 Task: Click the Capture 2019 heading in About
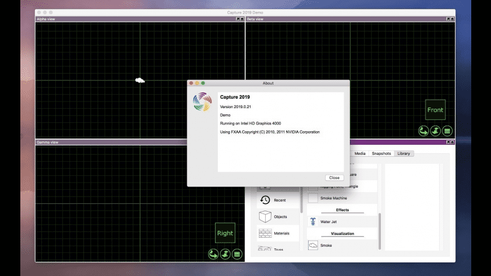tap(235, 97)
